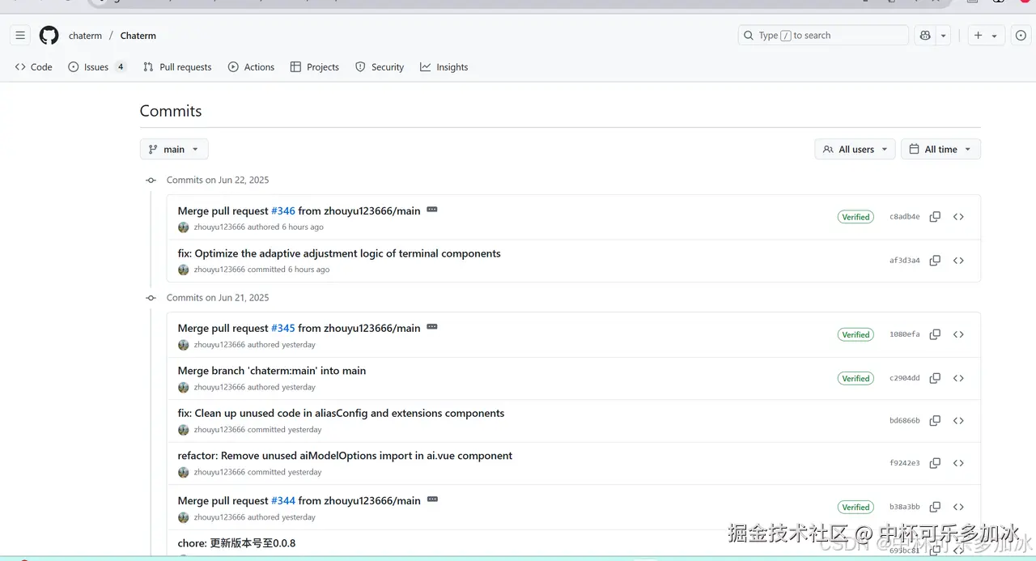Open the issues shortcut icon in header
This screenshot has height=561, width=1036.
[1021, 36]
